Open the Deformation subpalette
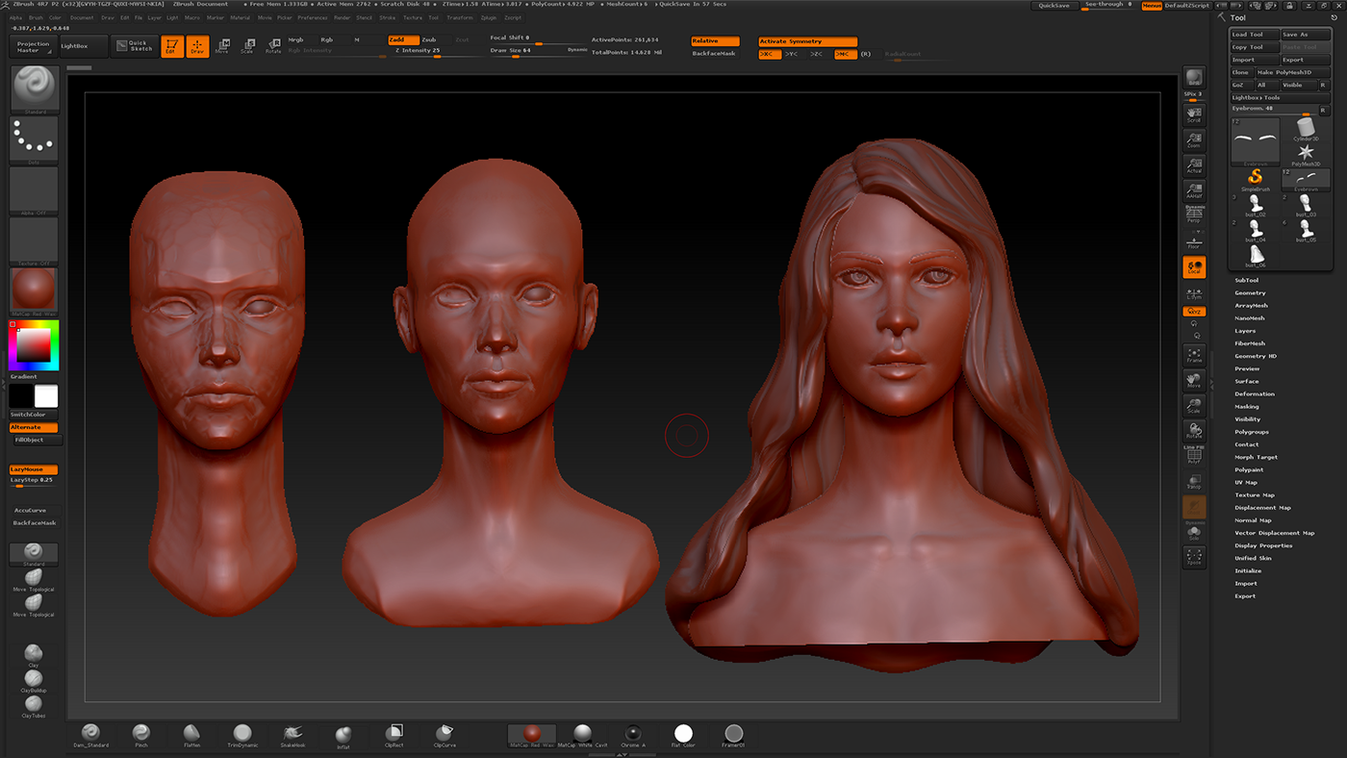This screenshot has height=758, width=1347. (1254, 394)
